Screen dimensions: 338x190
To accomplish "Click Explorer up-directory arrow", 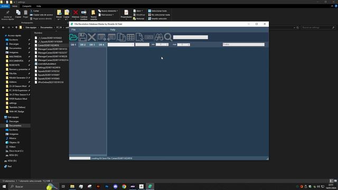I will [16, 27].
